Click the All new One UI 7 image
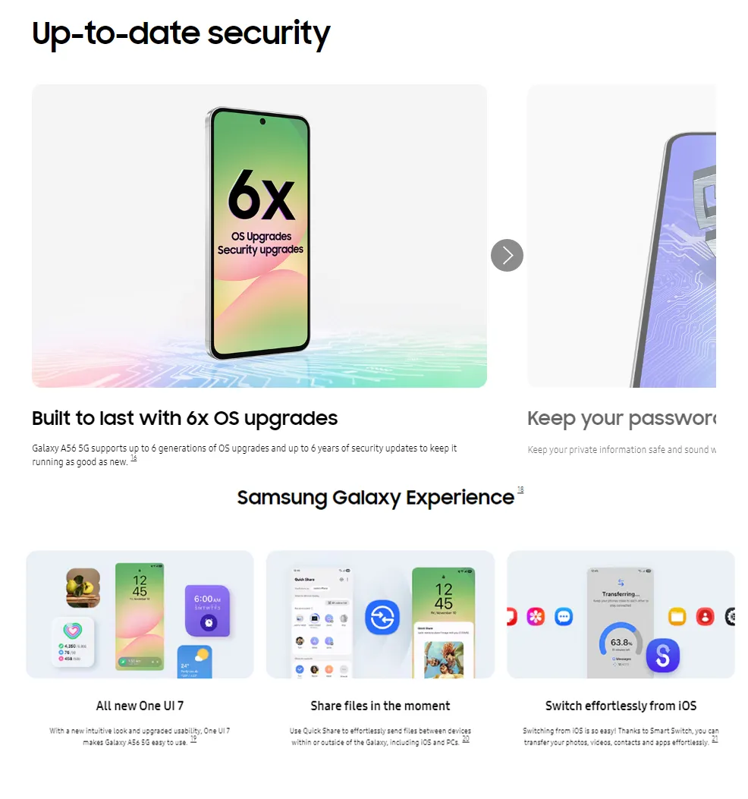 [x=140, y=615]
